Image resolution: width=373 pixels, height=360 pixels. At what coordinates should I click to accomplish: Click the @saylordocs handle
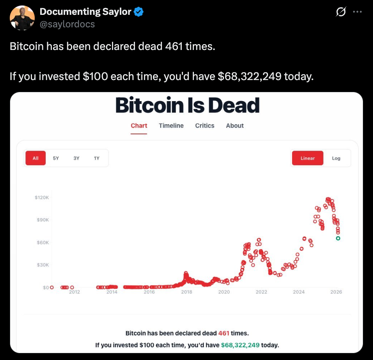[x=67, y=24]
